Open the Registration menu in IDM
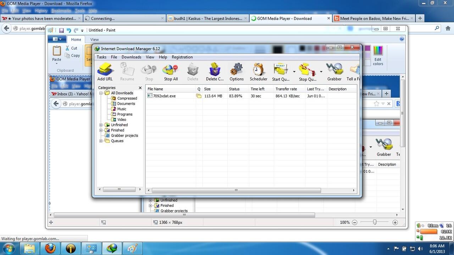The width and height of the screenshot is (454, 255). coord(182,57)
